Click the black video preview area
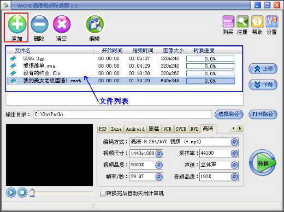 tap(49, 155)
